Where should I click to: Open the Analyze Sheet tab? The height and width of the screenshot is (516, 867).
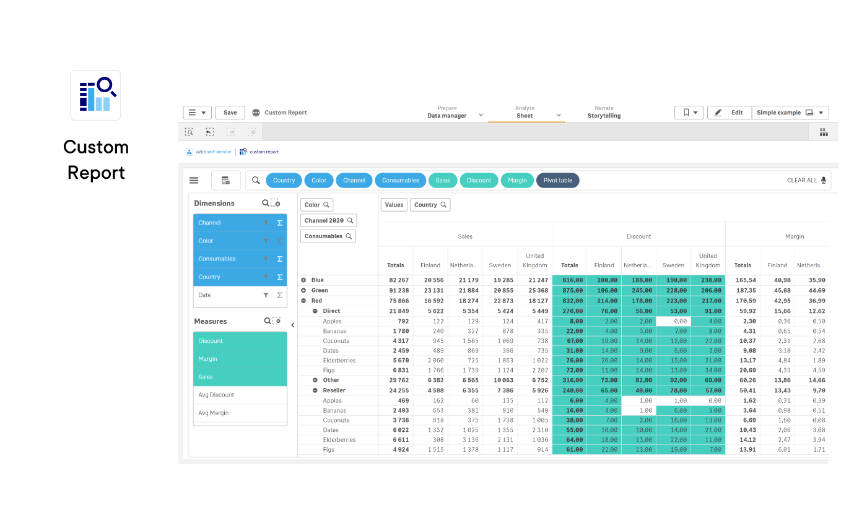pyautogui.click(x=525, y=112)
